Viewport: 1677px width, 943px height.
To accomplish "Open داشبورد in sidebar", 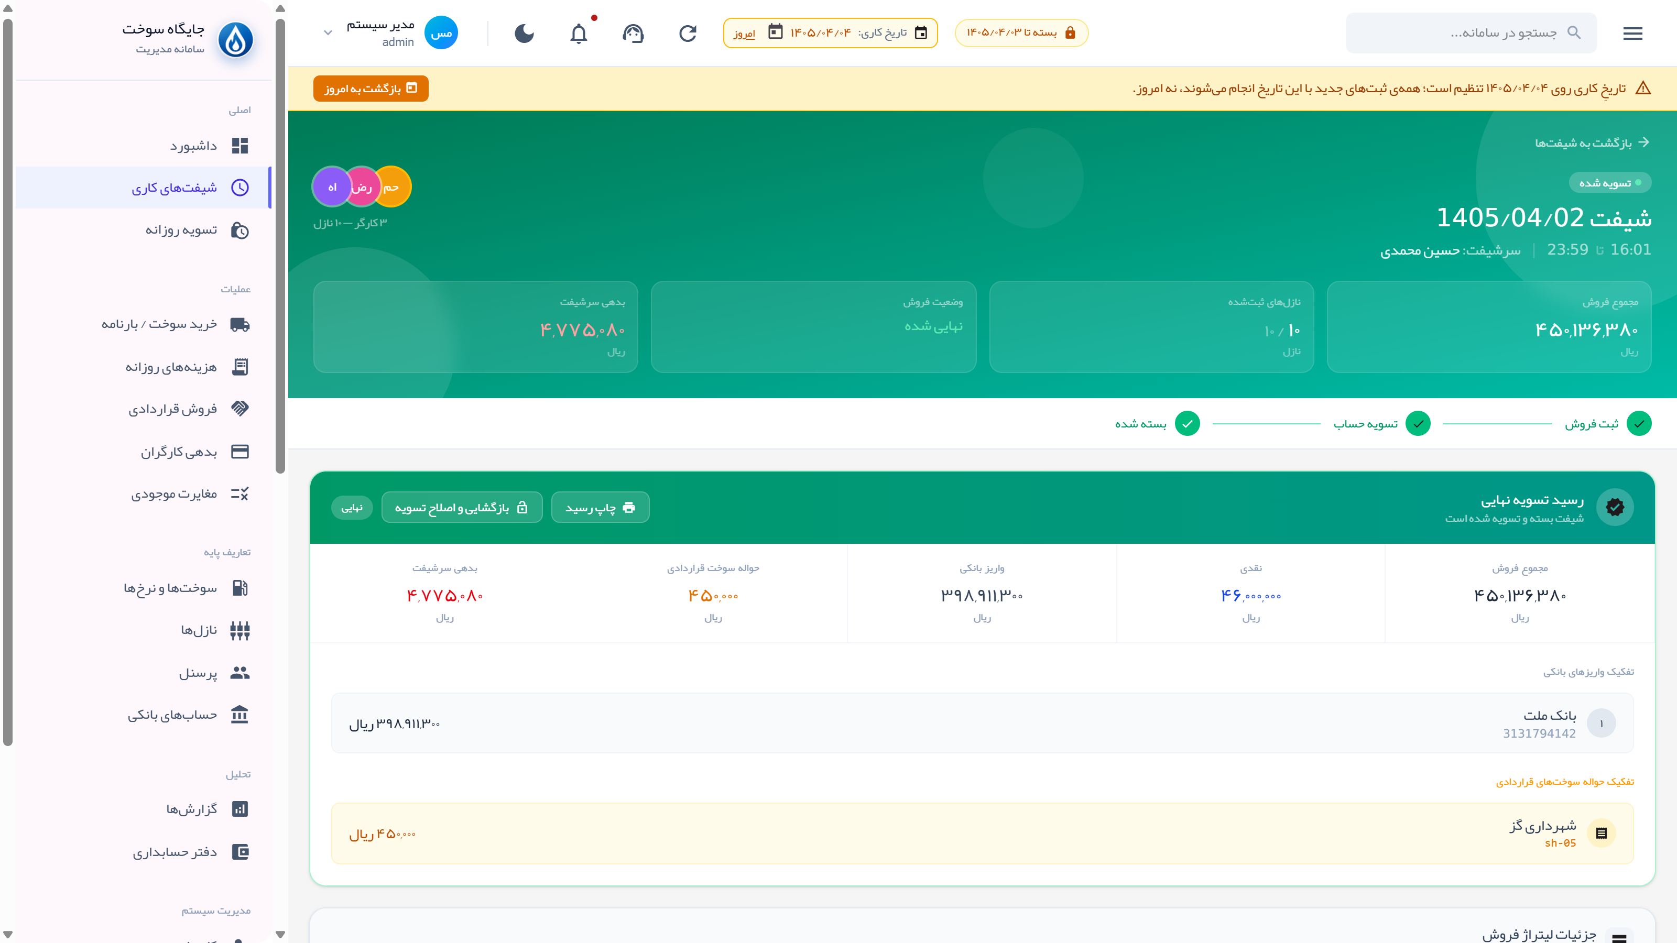I will (x=143, y=145).
